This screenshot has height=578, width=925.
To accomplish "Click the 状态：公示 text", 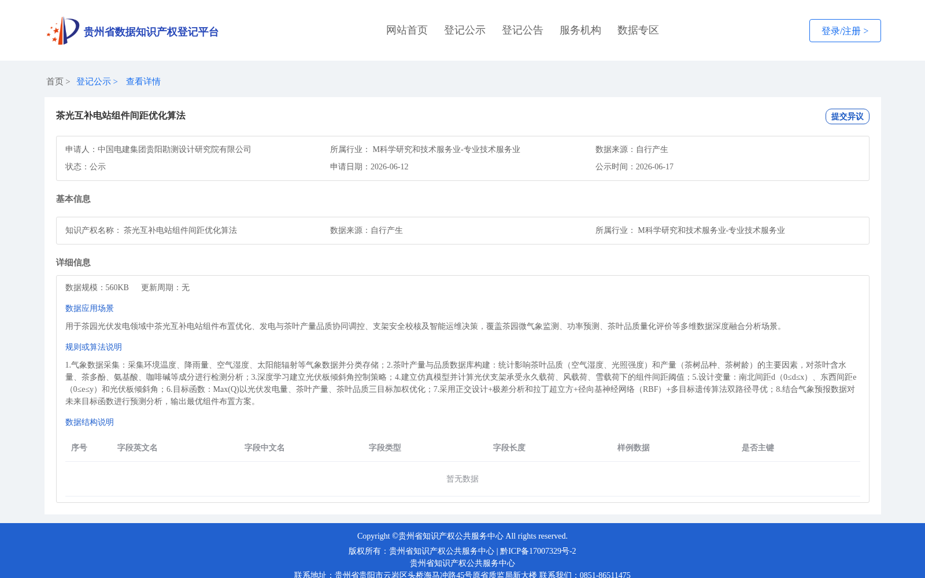I will click(x=86, y=166).
